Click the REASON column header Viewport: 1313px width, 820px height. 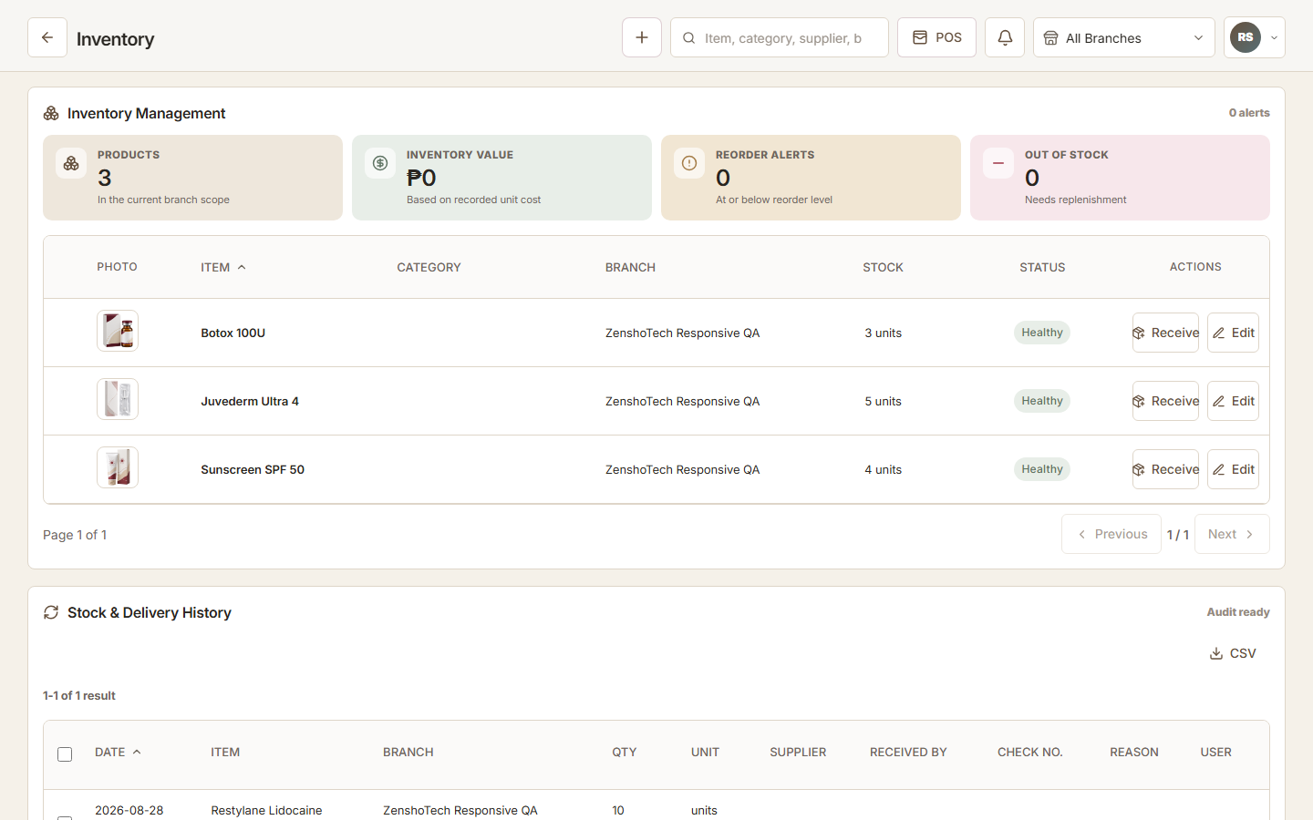point(1134,752)
